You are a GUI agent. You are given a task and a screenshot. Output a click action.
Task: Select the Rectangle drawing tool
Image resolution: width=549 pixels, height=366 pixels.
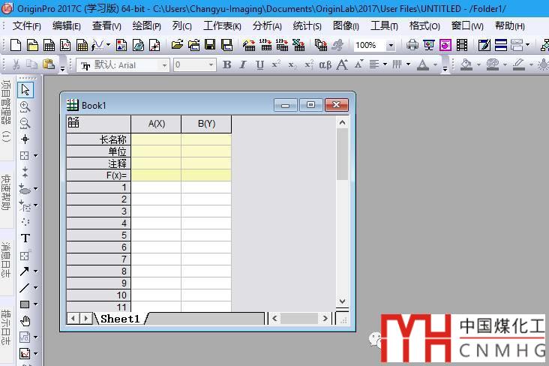click(25, 304)
